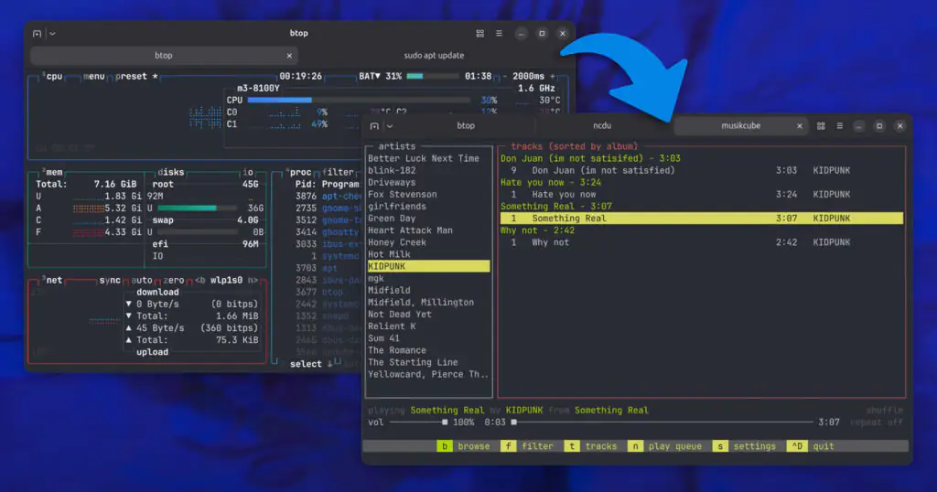Select Green Day in artists list
Viewport: 937px width, 492px height.
click(392, 219)
